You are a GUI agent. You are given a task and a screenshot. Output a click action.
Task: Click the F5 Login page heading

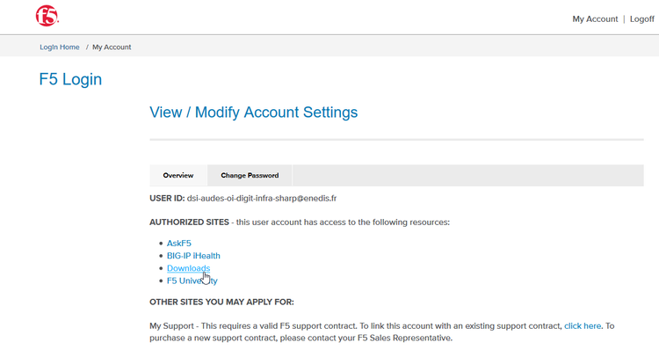tap(70, 79)
